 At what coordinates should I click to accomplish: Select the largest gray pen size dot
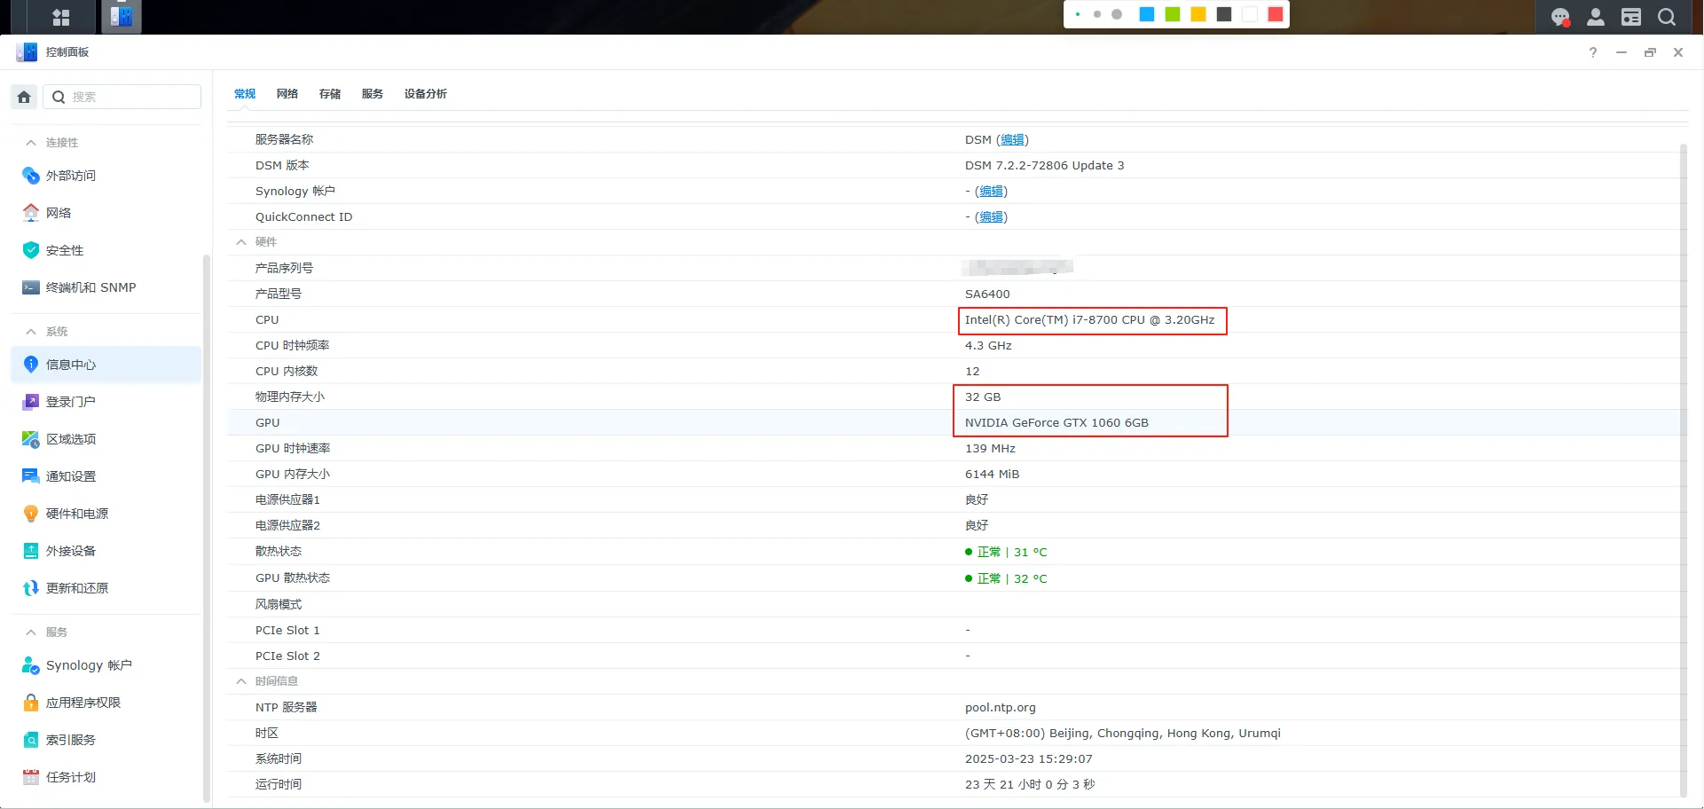1117,14
